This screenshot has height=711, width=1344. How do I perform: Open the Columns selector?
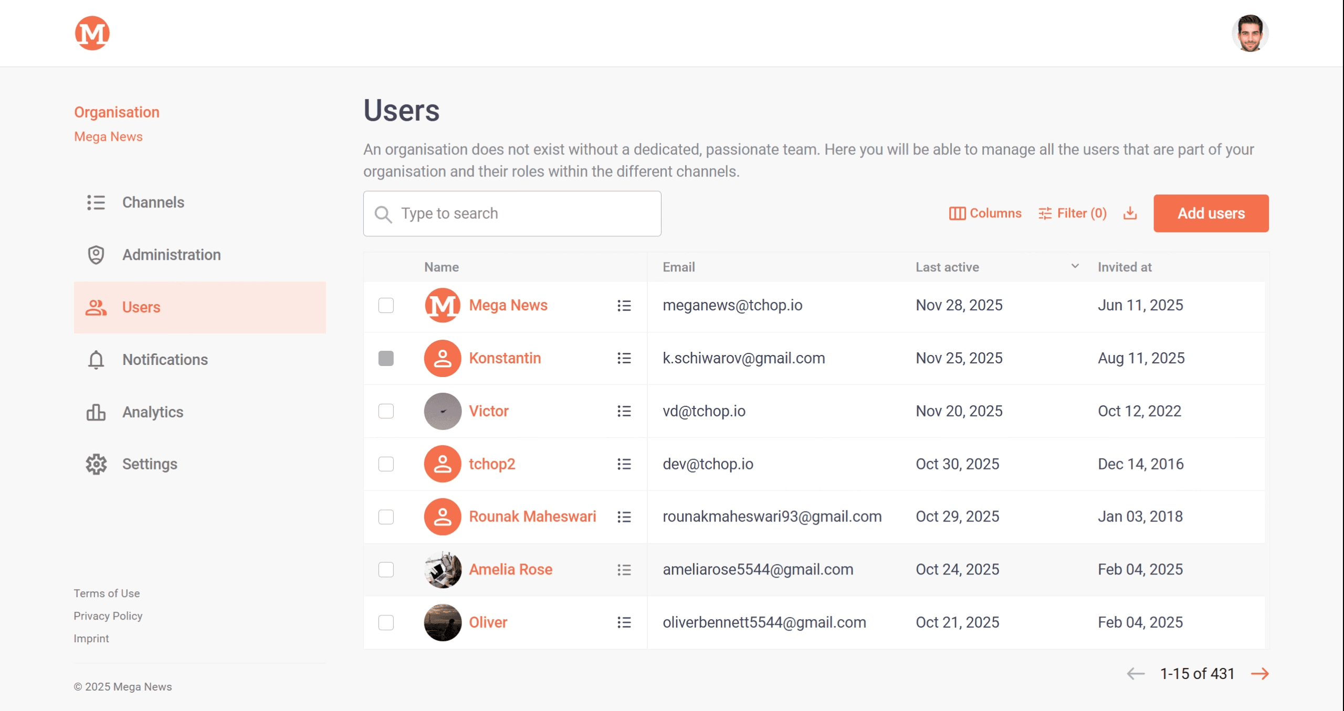tap(985, 213)
